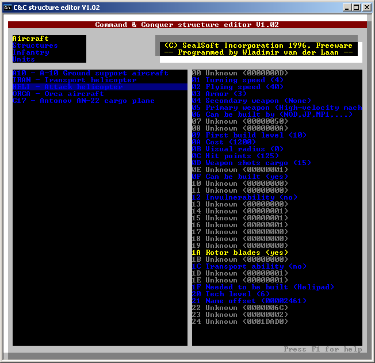Image resolution: width=375 pixels, height=363 pixels.
Task: Close the C&C structure editor window
Action: coord(367,7)
